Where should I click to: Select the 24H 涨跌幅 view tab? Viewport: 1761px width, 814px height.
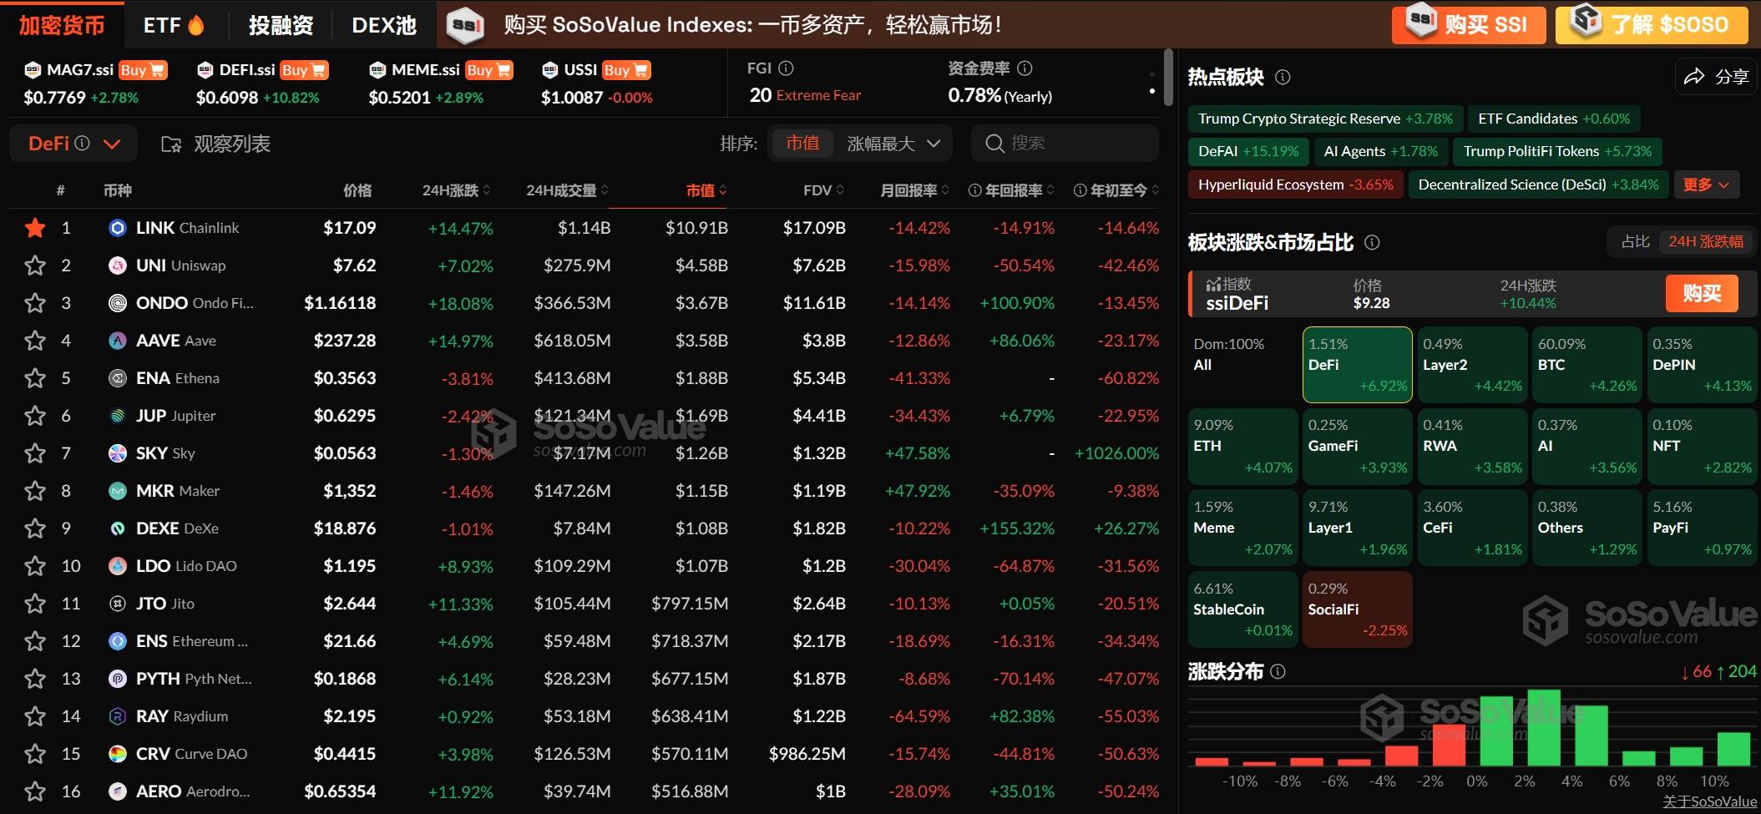pos(1706,241)
